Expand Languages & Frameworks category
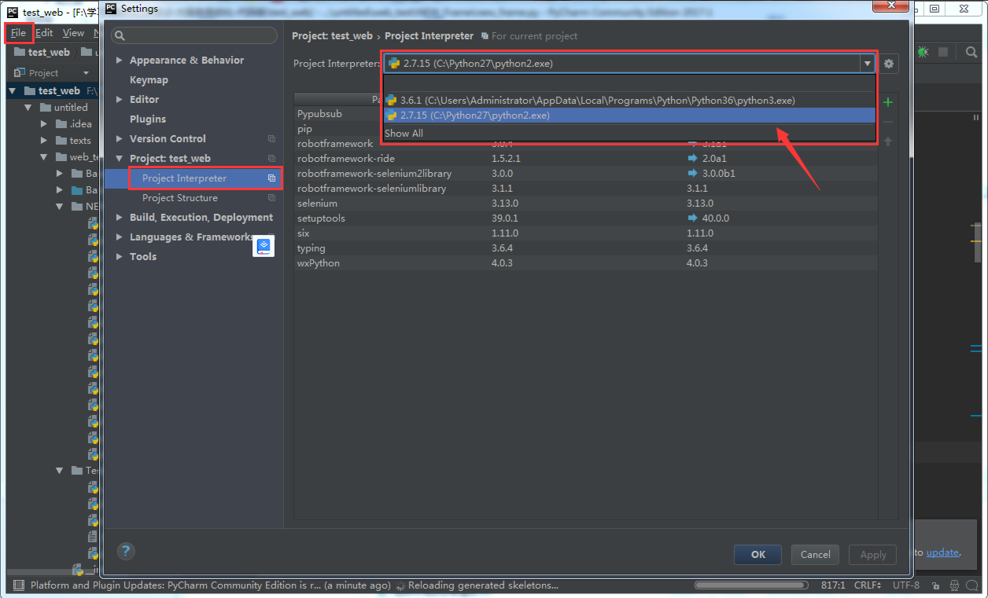Viewport: 988px width, 598px height. pyautogui.click(x=120, y=237)
